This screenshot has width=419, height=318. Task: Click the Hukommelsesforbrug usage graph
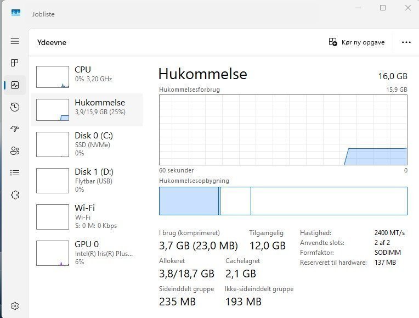(x=283, y=130)
